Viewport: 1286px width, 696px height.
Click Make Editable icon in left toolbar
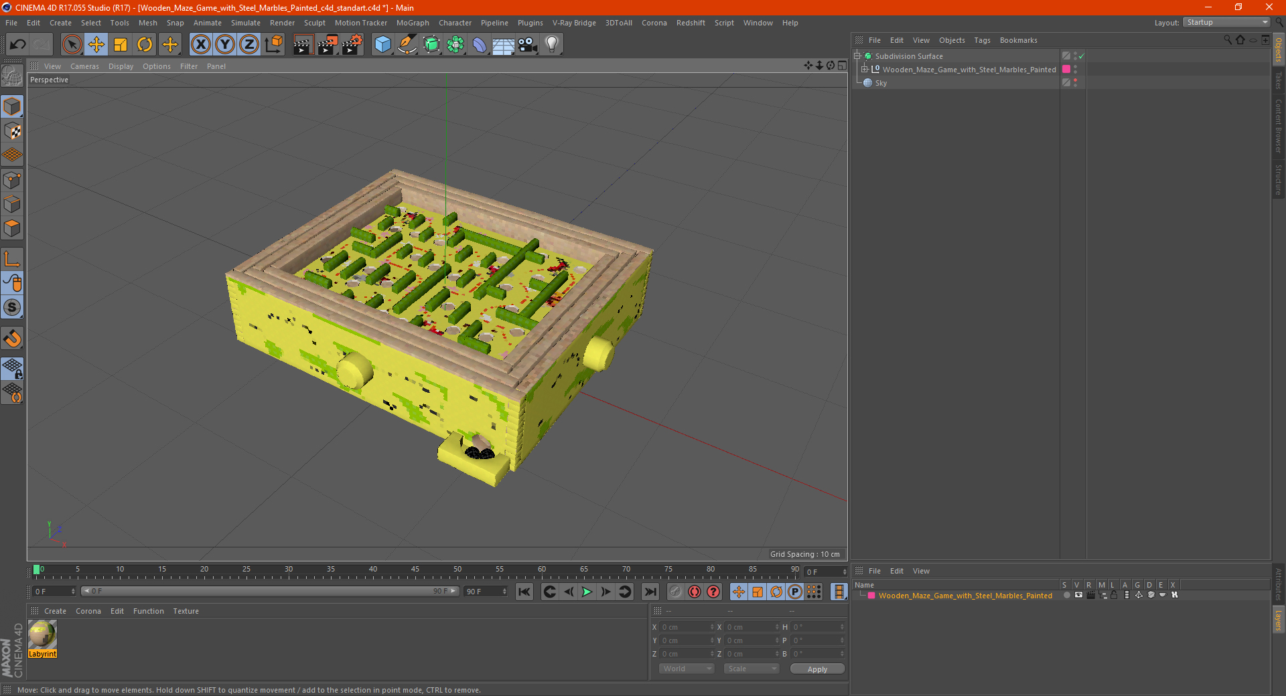[12, 76]
